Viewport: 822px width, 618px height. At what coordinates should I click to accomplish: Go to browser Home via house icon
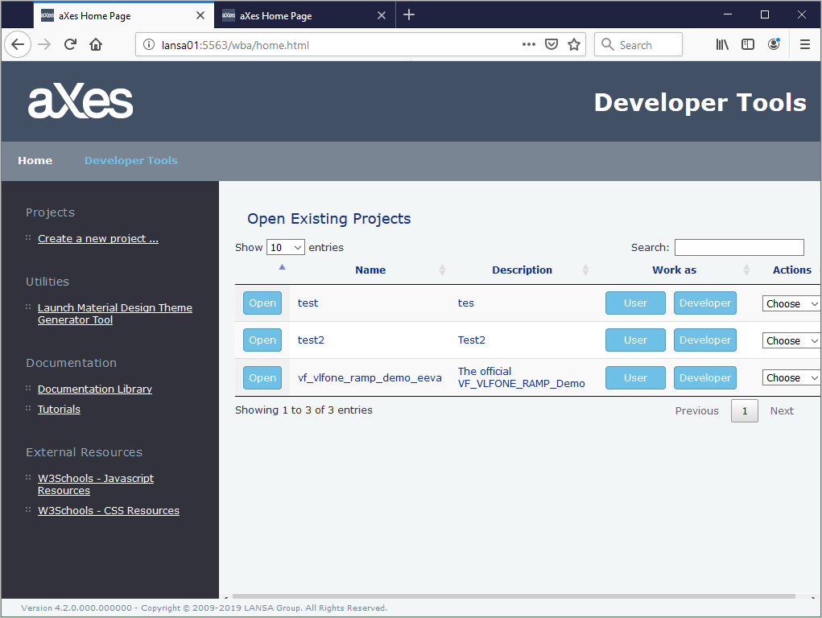[96, 45]
